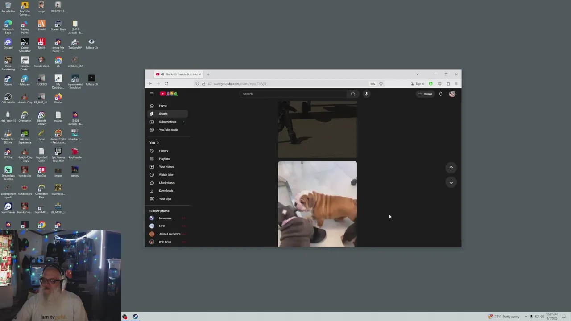Click the Create button on YouTube
The width and height of the screenshot is (571, 321).
pos(425,94)
